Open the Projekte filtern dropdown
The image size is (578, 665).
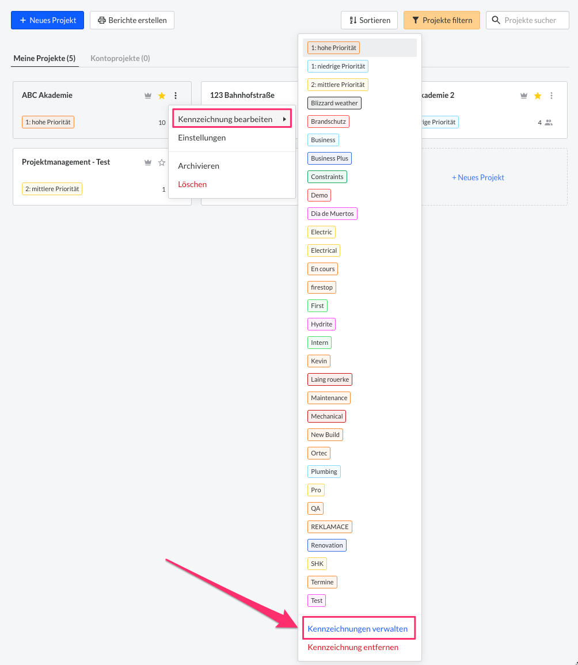pos(442,20)
